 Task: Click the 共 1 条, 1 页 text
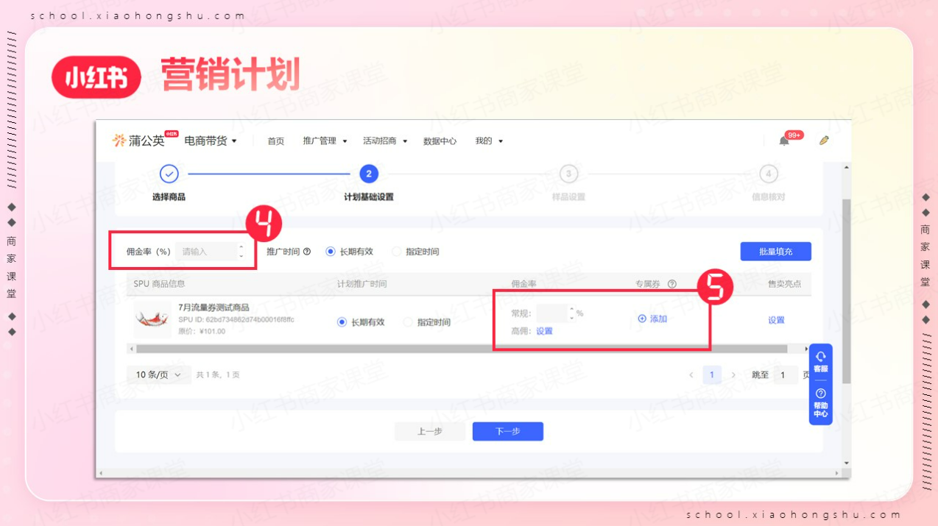218,375
